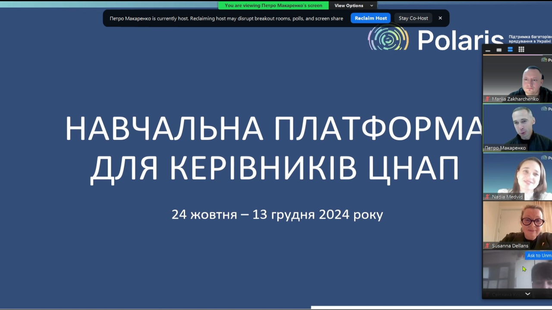Image resolution: width=552 pixels, height=310 pixels.
Task: Click muted mic icon beside Nadia Medvid
Action: coord(488,197)
